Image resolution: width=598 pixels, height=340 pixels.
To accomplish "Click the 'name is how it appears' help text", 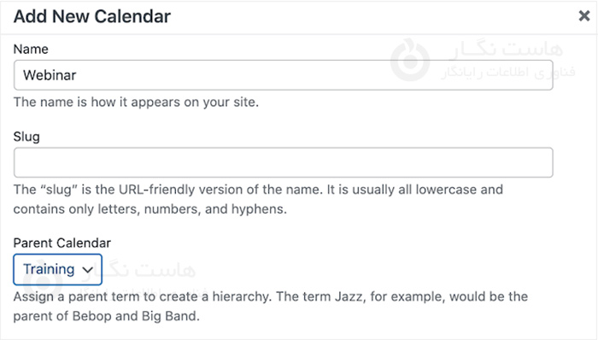I will click(136, 103).
